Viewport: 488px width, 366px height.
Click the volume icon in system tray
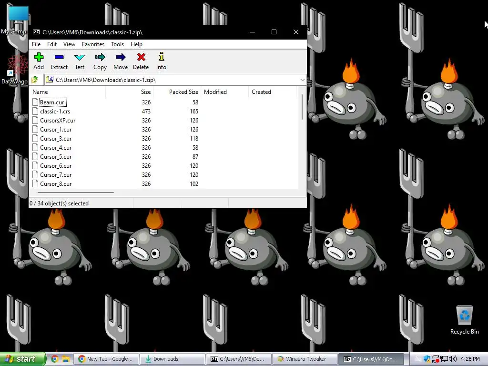[453, 359]
